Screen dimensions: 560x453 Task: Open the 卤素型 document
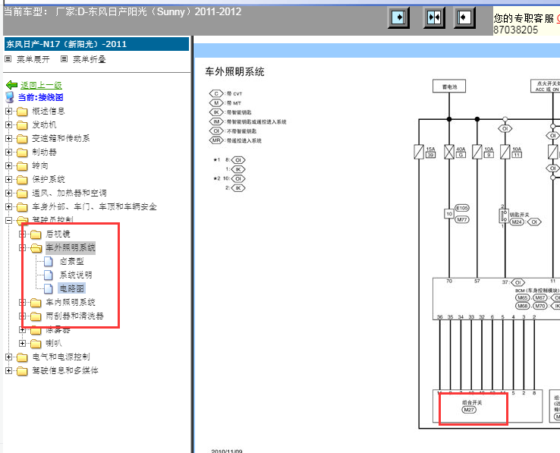[72, 262]
